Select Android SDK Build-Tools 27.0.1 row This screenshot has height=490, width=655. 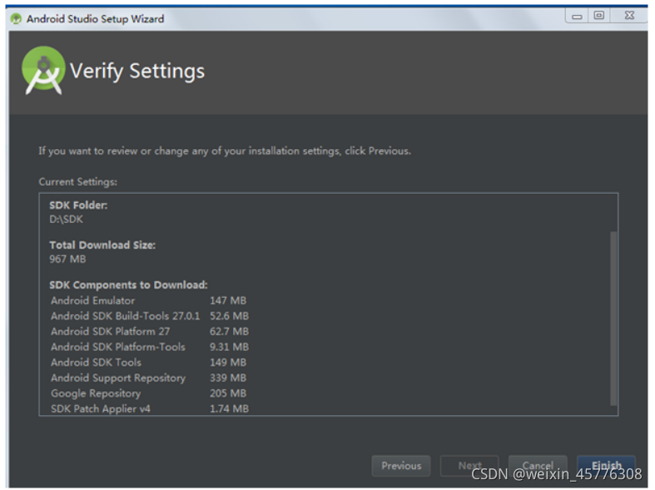149,316
